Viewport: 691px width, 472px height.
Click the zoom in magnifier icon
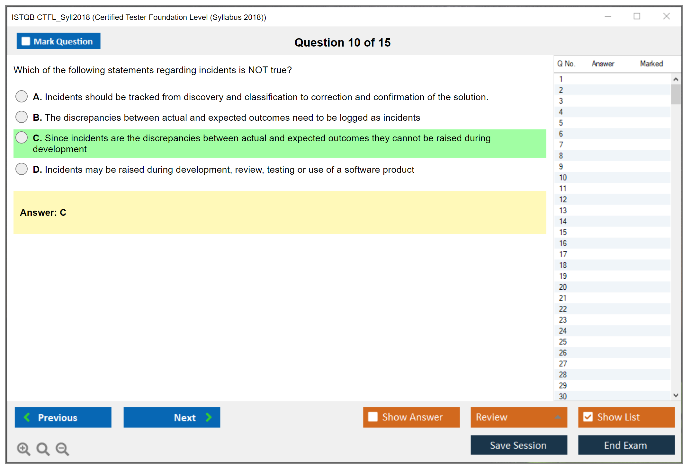pos(23,449)
